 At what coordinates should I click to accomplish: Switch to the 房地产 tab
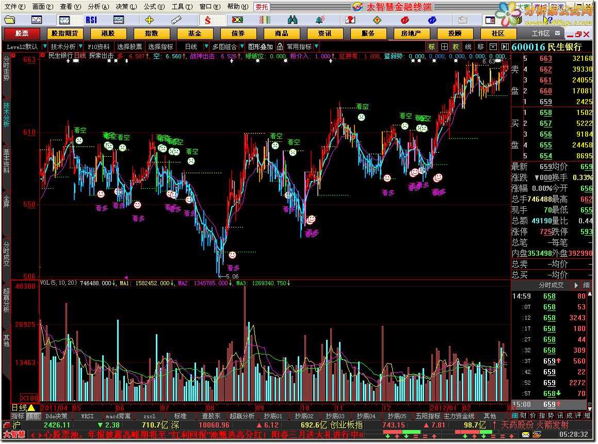point(411,34)
